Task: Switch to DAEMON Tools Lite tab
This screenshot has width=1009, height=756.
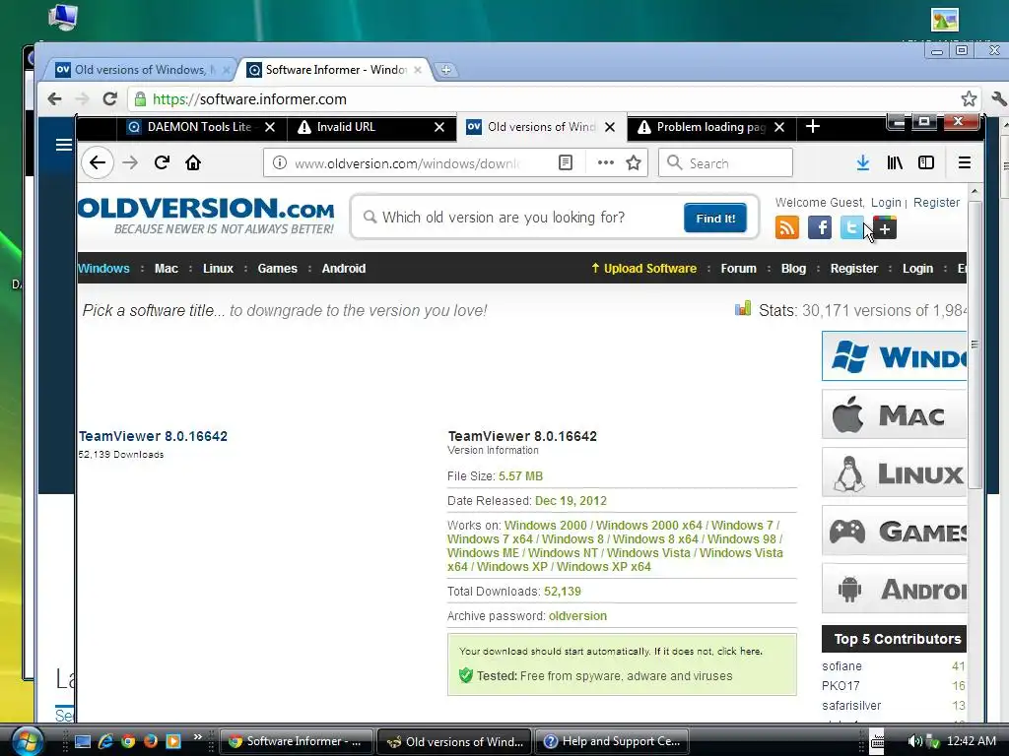Action: point(199,127)
